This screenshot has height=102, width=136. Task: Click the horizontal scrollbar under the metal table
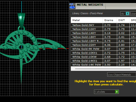point(103,69)
